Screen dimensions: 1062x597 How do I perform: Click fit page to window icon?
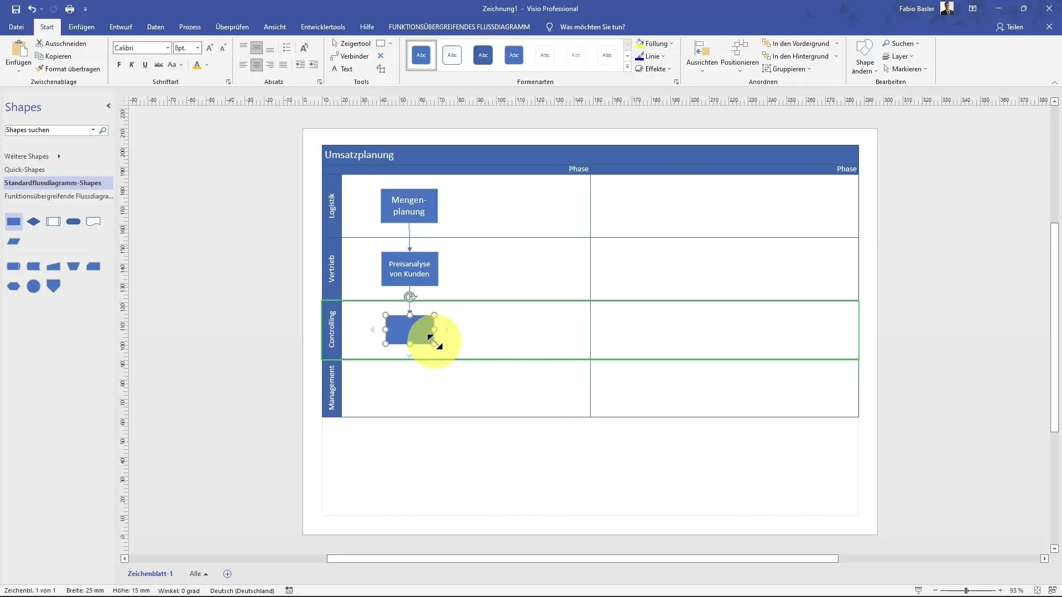click(x=1037, y=590)
